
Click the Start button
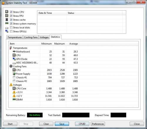(10, 124)
